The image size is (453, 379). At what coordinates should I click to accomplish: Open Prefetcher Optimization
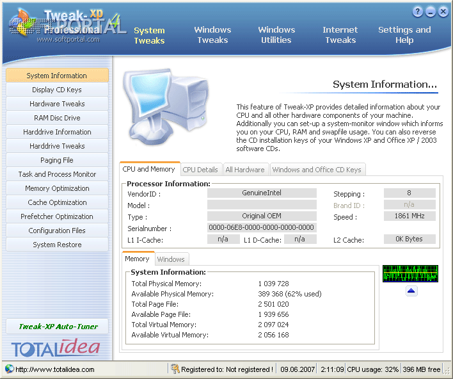point(57,216)
